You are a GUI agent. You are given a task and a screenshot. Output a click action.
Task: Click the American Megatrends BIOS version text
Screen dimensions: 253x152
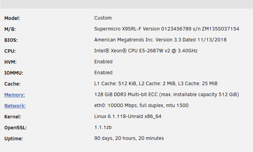[160, 40]
